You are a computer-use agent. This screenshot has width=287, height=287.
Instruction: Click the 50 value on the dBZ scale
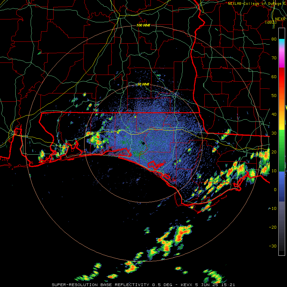pyautogui.click(x=274, y=96)
